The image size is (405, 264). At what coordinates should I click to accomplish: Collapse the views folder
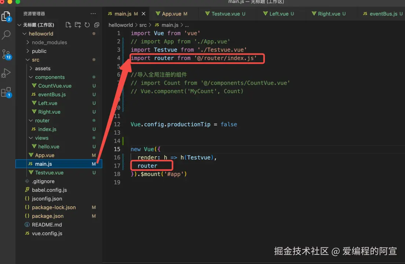click(31, 138)
